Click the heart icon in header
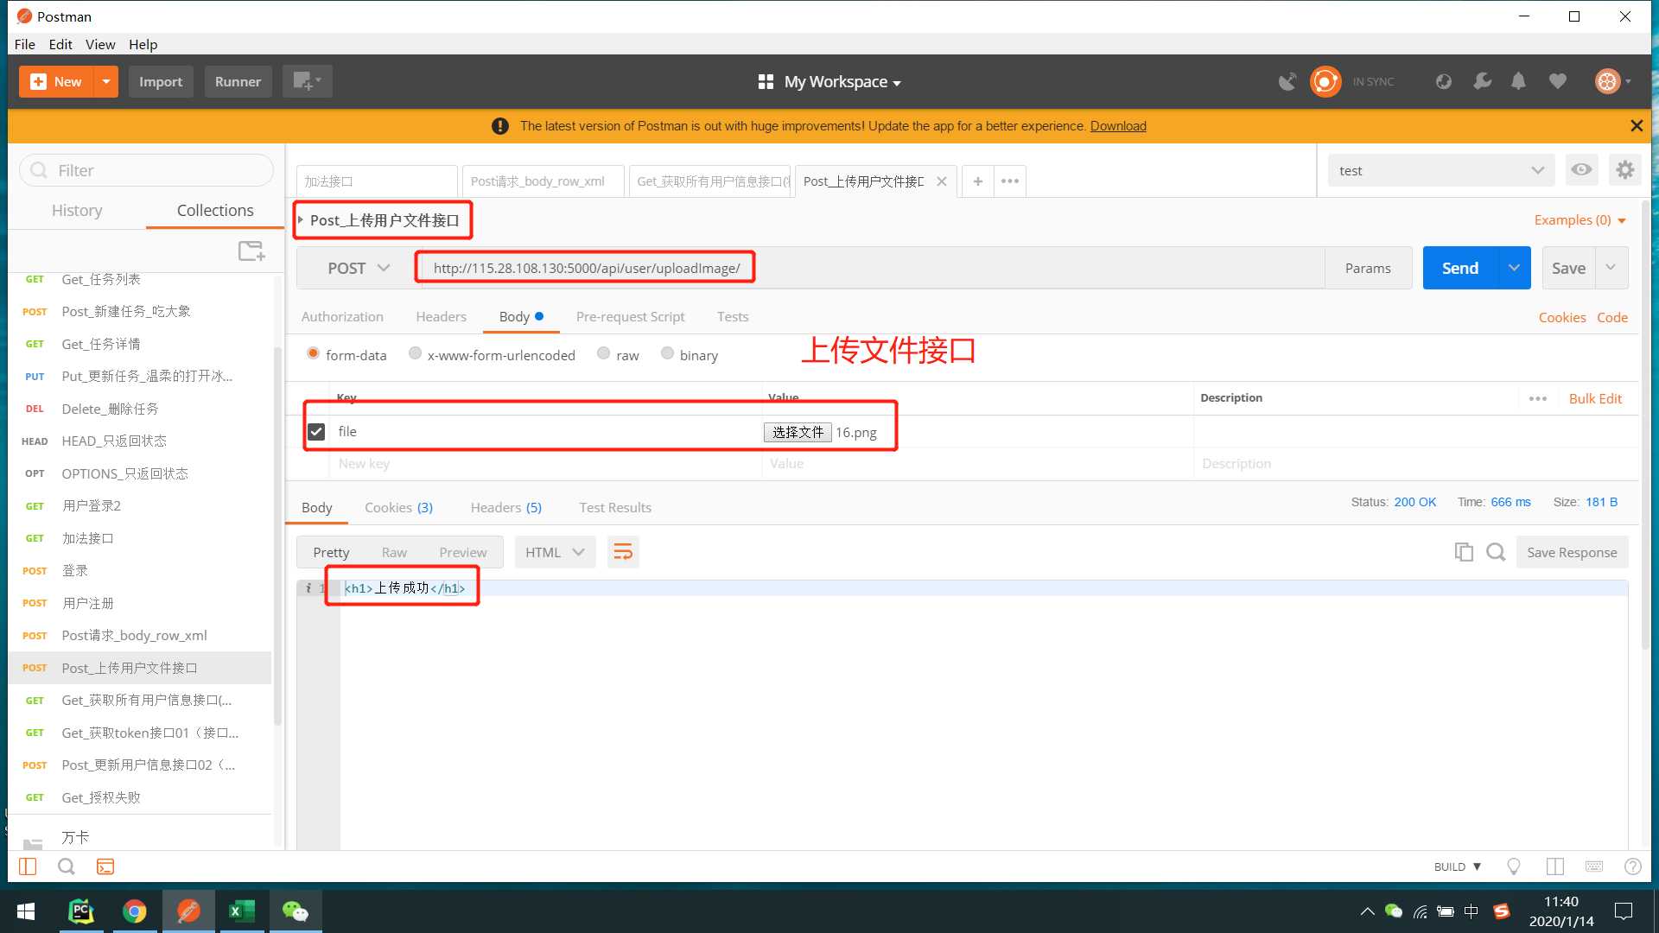The height and width of the screenshot is (933, 1659). [x=1557, y=81]
